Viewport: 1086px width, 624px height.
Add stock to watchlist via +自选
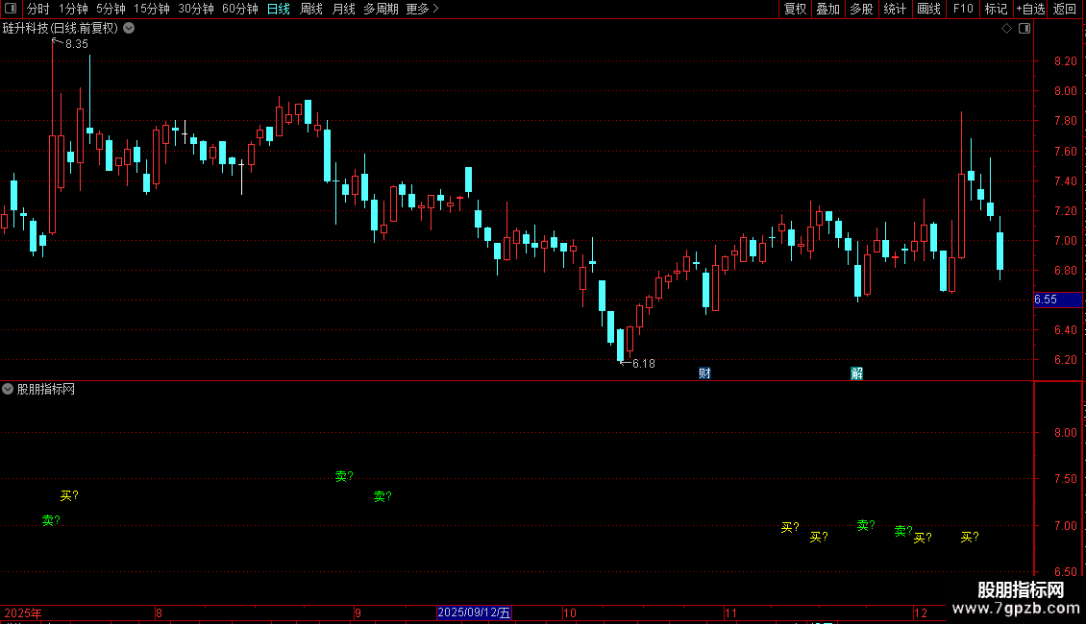[x=1030, y=9]
